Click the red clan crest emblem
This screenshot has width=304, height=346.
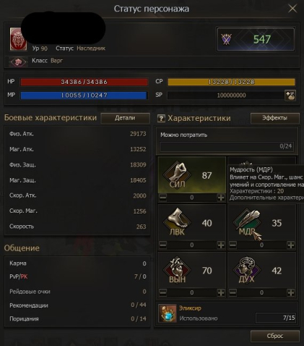point(18,39)
